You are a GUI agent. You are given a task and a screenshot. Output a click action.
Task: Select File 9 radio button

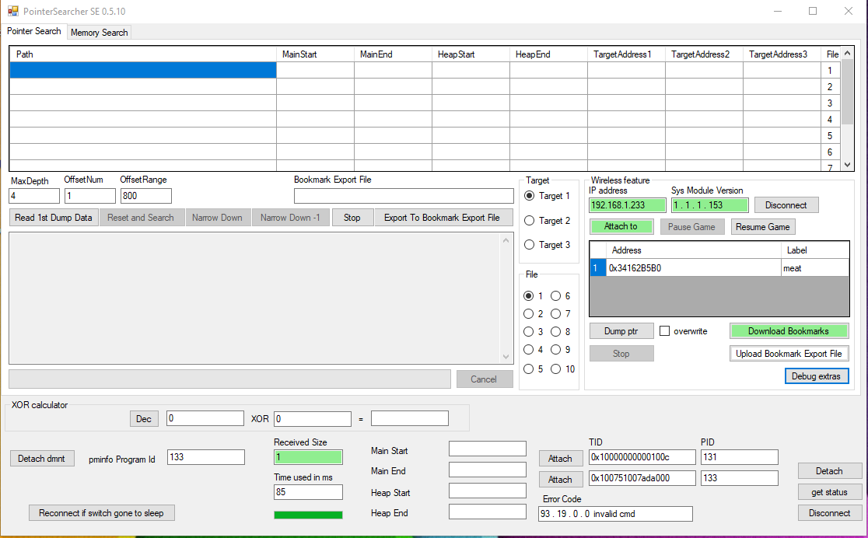pos(561,350)
